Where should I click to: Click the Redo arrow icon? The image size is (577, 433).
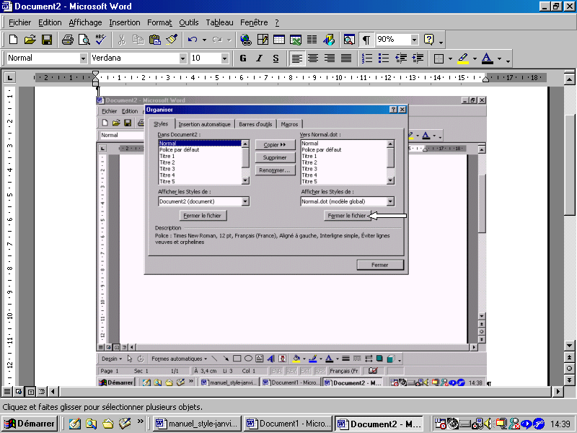pyautogui.click(x=217, y=40)
